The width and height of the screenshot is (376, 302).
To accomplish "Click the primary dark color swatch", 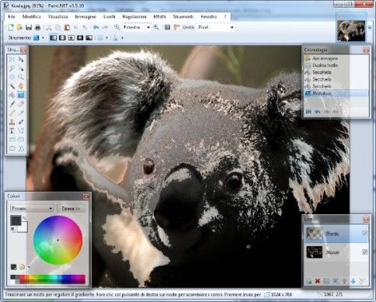I will [16, 220].
